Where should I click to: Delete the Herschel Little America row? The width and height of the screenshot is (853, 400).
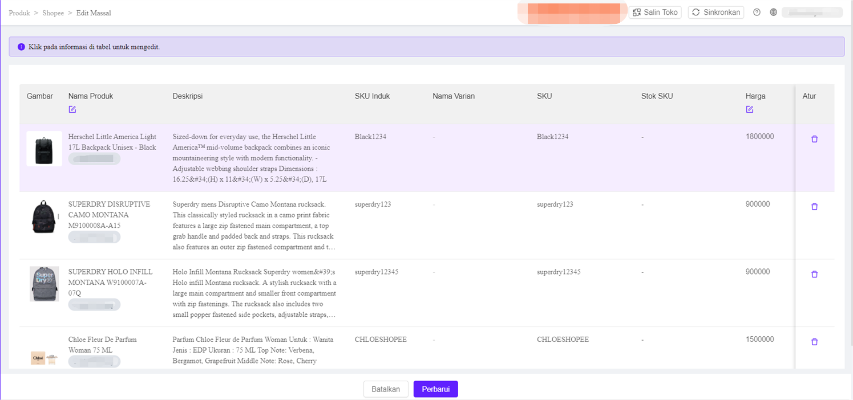pos(814,139)
